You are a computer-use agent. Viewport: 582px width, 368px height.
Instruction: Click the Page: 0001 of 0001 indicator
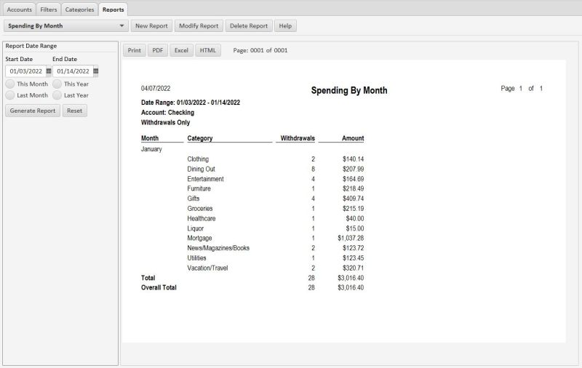(x=260, y=50)
